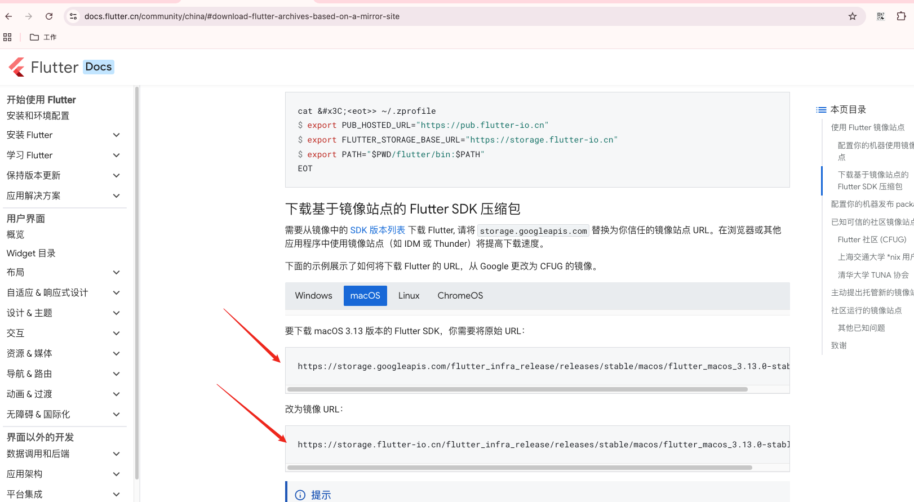Expand the 导航 & 路由 section

pos(117,374)
